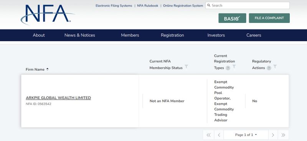Open the Page 1 of 1 dropdown
Screen dimensions: 307x141
coord(246,135)
